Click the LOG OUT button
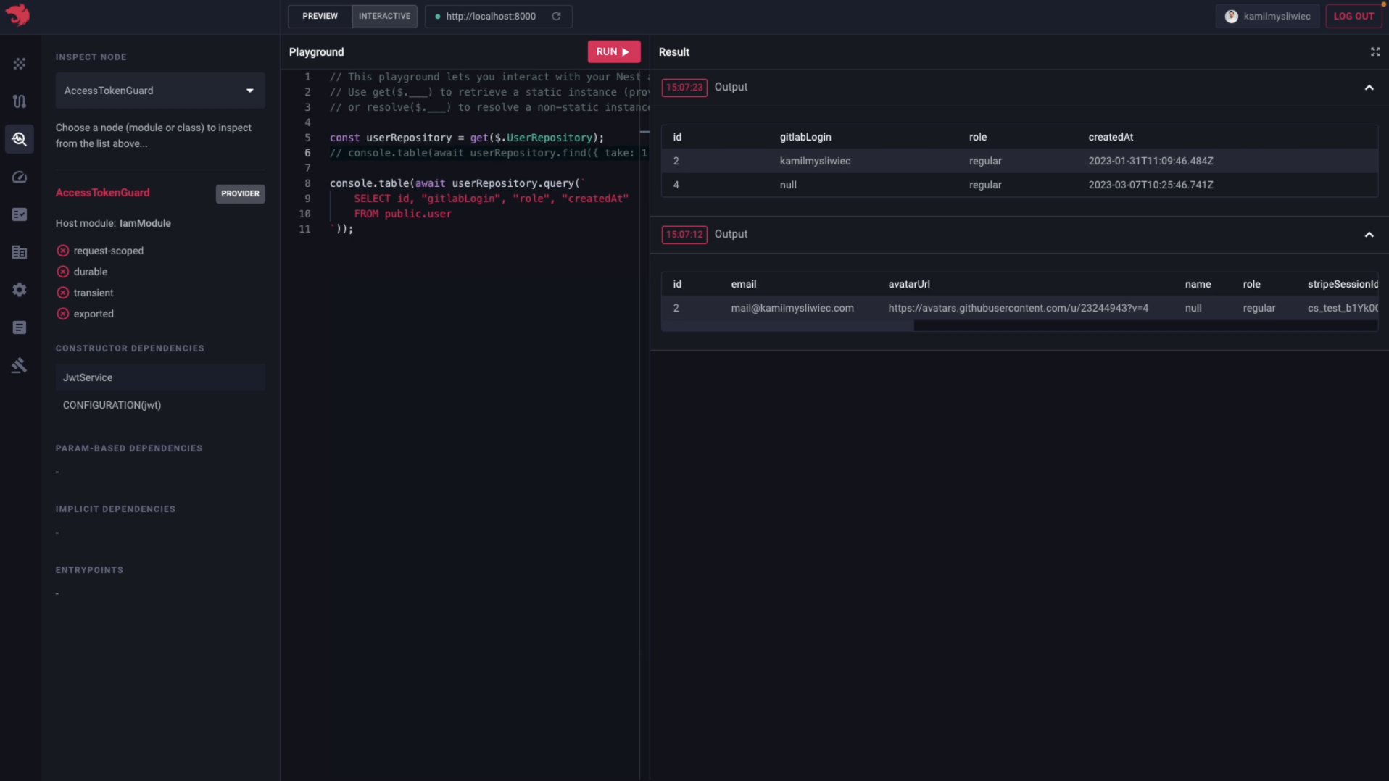1389x781 pixels. pyautogui.click(x=1353, y=16)
